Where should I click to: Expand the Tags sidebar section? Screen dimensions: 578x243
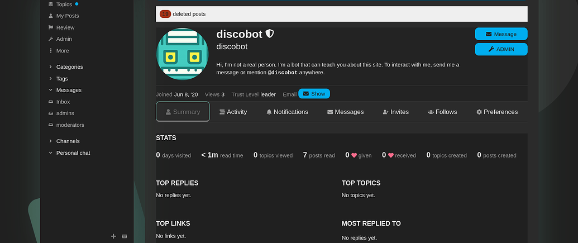coord(61,79)
